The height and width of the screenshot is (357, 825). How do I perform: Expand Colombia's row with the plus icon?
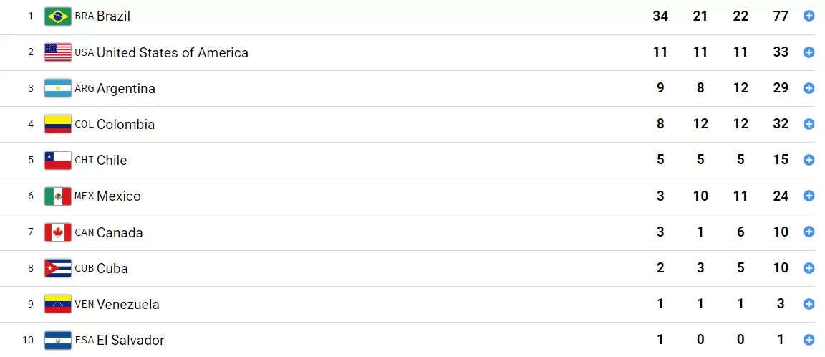(809, 124)
